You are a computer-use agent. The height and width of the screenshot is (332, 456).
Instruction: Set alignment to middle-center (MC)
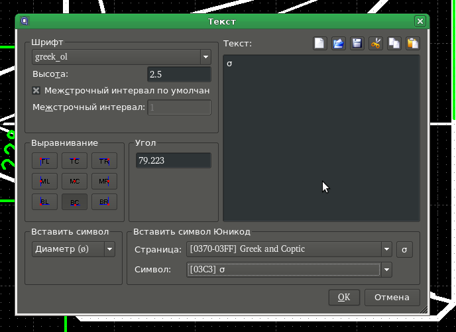point(74,182)
